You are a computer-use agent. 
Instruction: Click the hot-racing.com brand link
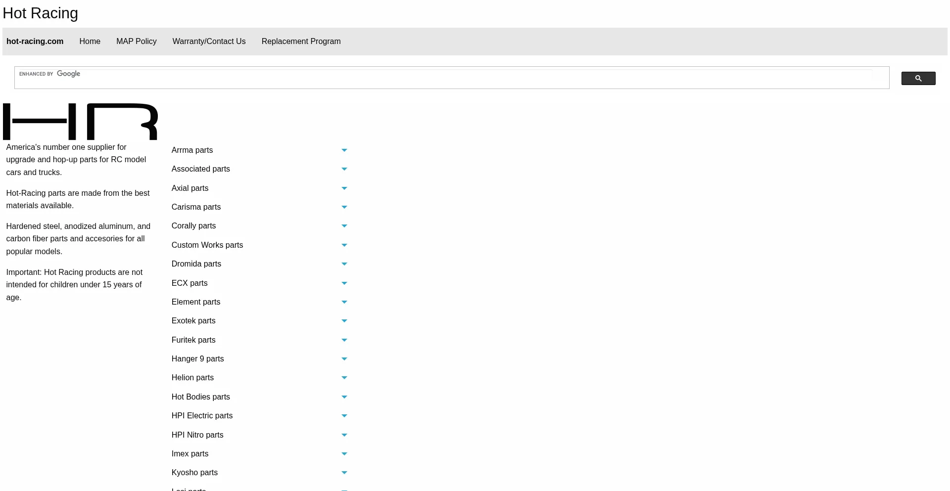(35, 42)
